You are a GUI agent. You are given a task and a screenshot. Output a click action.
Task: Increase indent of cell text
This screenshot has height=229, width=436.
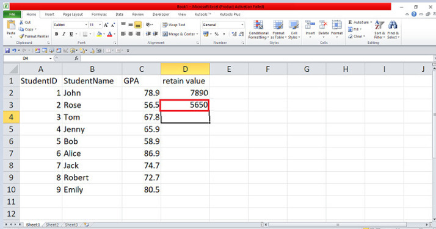click(156, 34)
